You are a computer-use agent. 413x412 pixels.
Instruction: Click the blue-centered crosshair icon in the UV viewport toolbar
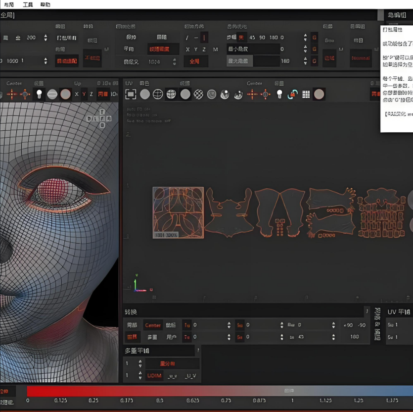[x=266, y=94]
